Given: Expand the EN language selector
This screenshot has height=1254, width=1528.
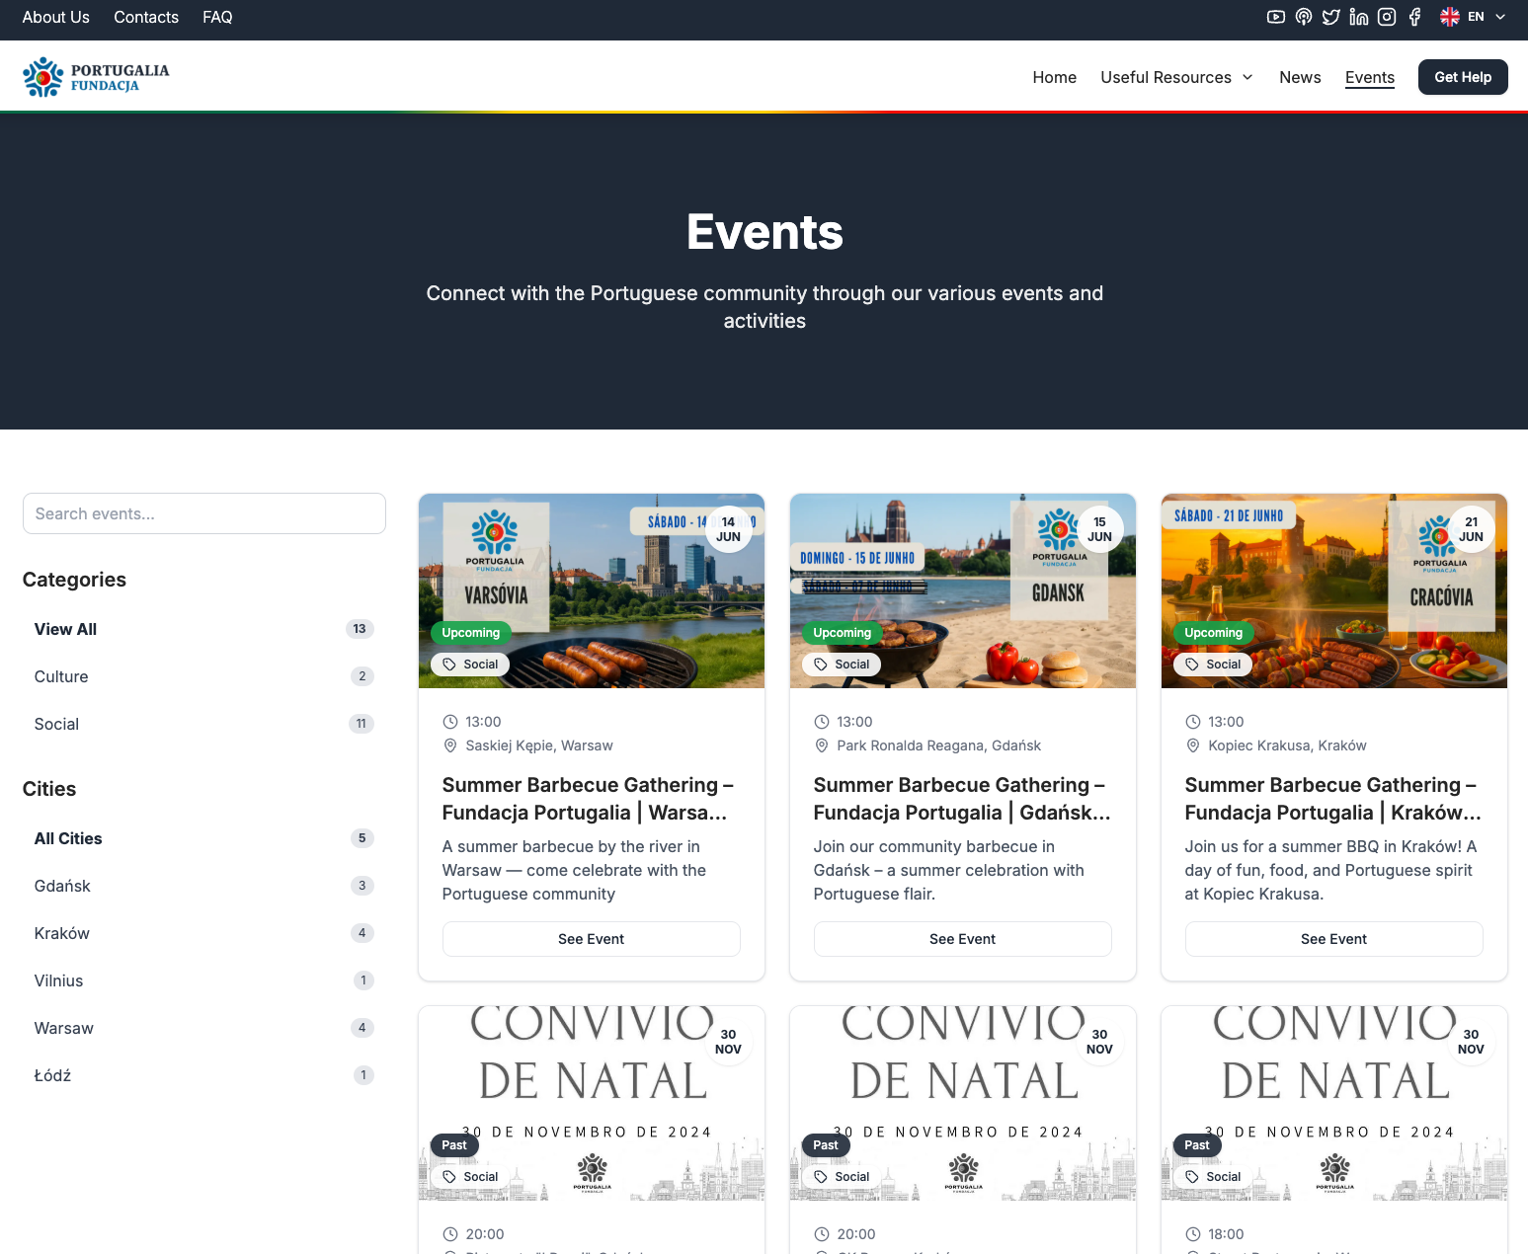Looking at the screenshot, I should click(1473, 17).
